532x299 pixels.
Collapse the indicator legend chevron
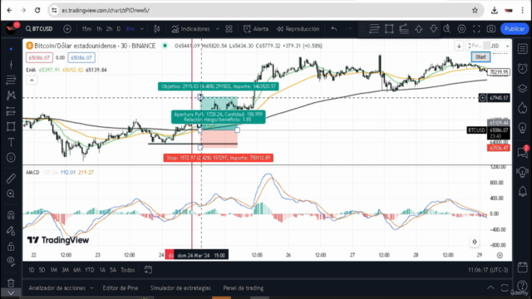32,81
